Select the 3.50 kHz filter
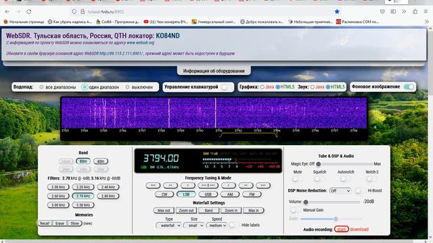This screenshot has height=243, width=433. (83, 205)
